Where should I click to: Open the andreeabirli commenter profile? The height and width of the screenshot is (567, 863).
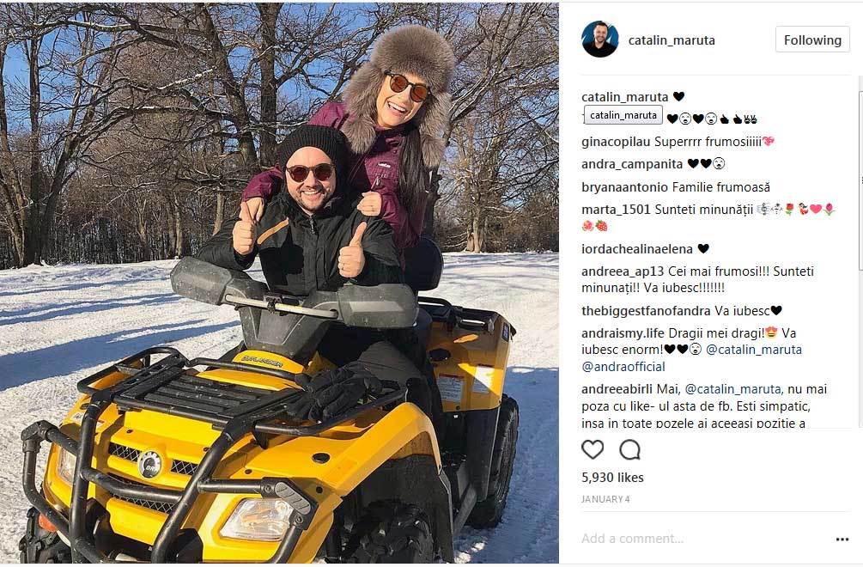pyautogui.click(x=617, y=389)
